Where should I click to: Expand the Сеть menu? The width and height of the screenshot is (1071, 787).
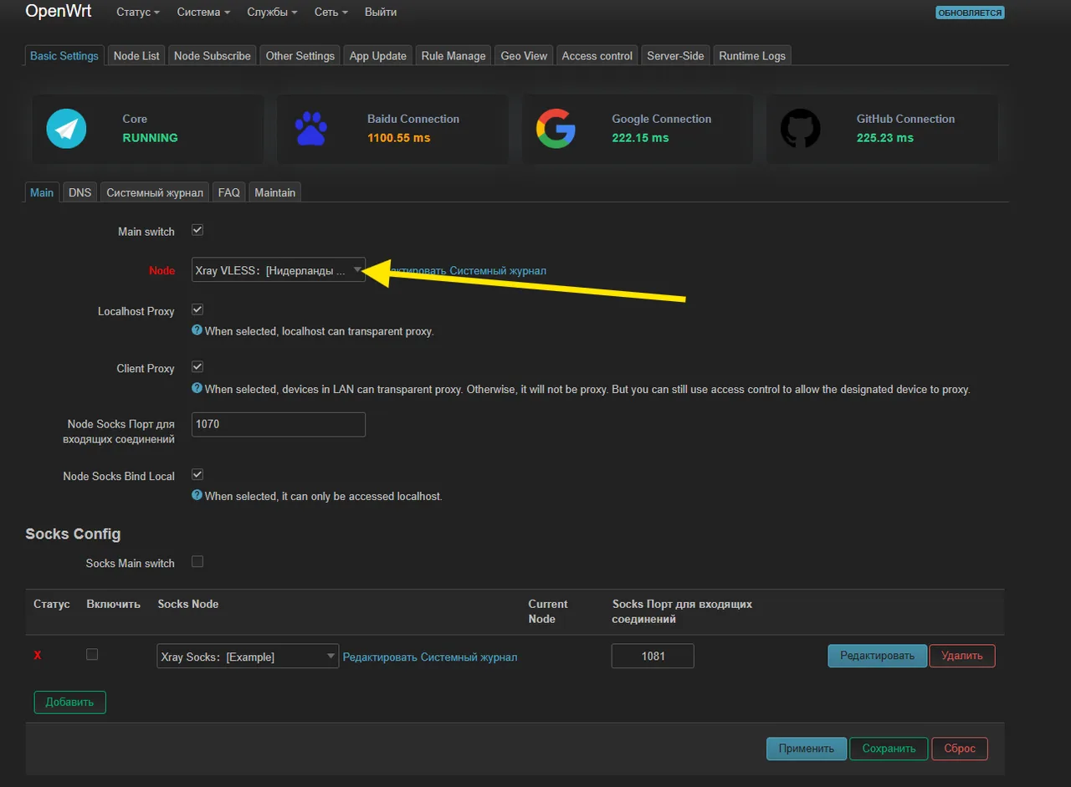click(x=331, y=13)
